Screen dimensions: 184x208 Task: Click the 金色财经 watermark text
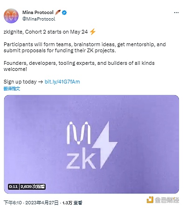click(167, 200)
